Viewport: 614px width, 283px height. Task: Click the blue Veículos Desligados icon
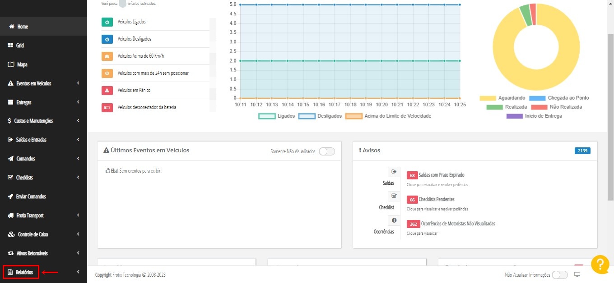point(107,39)
